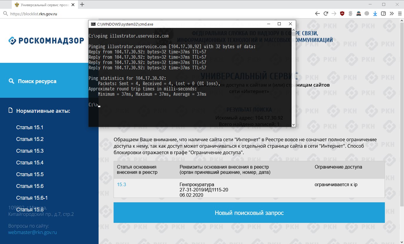
Task: Minimize the cmd.exe window
Action: pyautogui.click(x=269, y=24)
